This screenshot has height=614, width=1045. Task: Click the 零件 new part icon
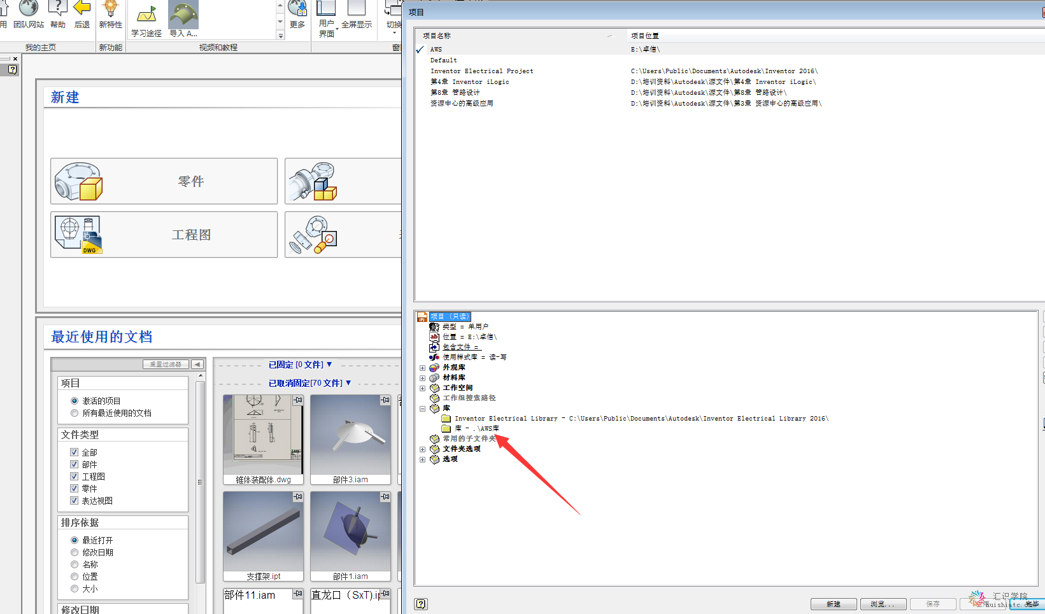(78, 181)
